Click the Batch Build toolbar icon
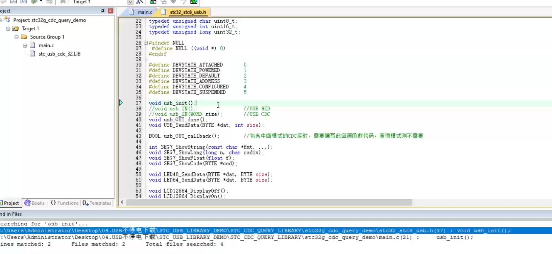The width and height of the screenshot is (552, 254). [34, 2]
